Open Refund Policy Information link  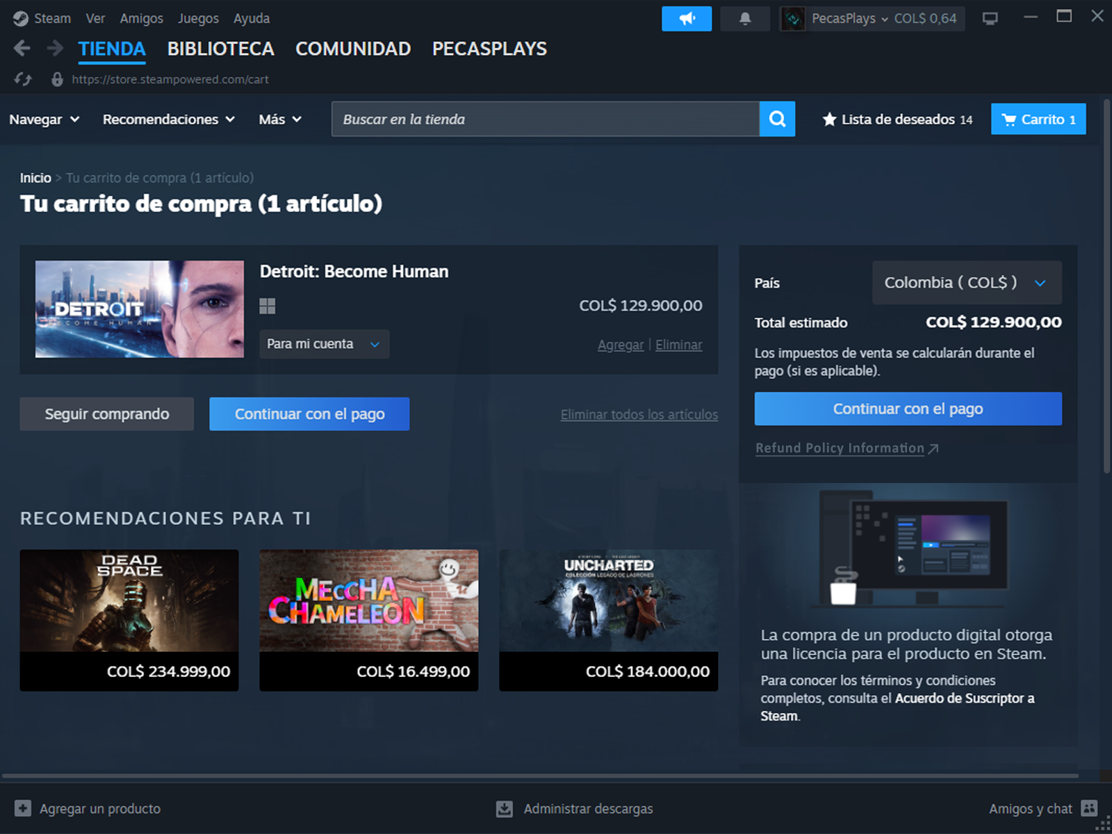[x=840, y=448]
